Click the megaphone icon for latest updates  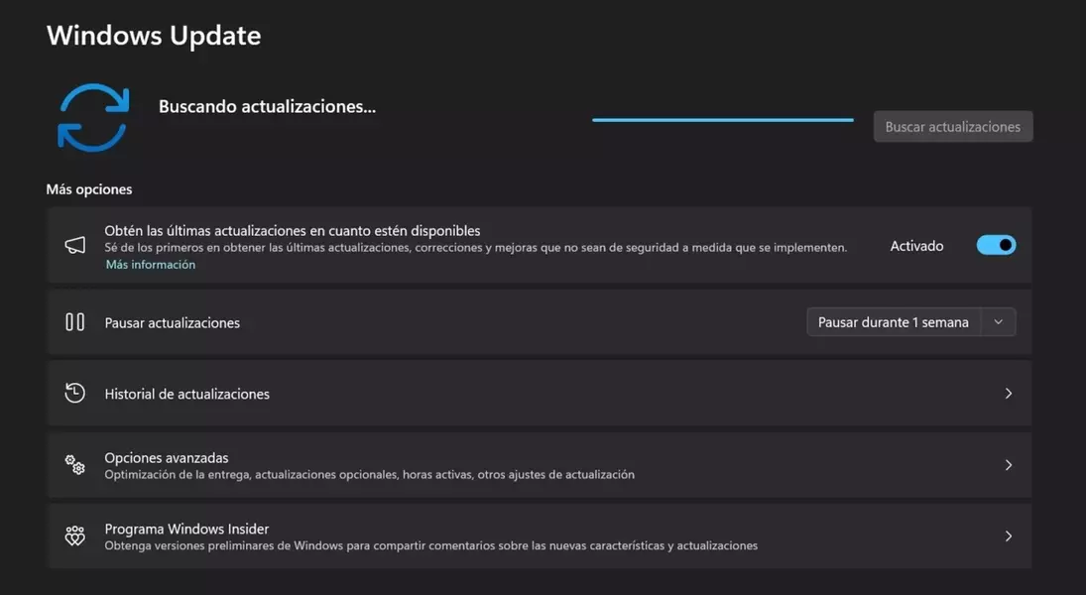74,246
